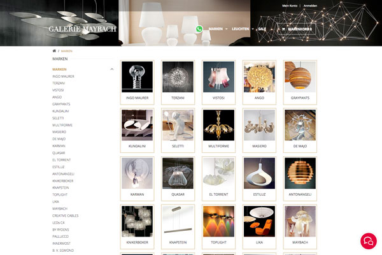Select Multiforme in sidebar list
Image resolution: width=382 pixels, height=255 pixels.
62,125
